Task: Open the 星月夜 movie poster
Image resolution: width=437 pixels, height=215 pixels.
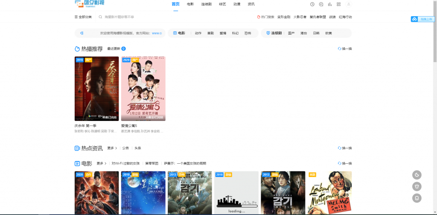Action: [143, 193]
